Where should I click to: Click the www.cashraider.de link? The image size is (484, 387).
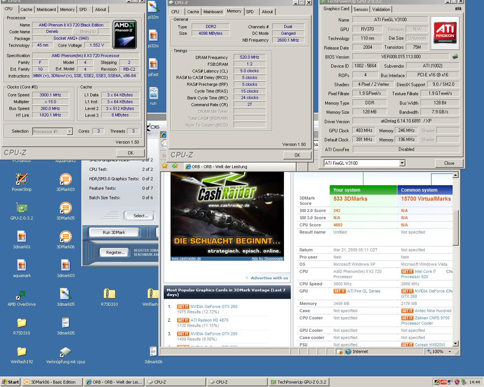[x=186, y=259]
